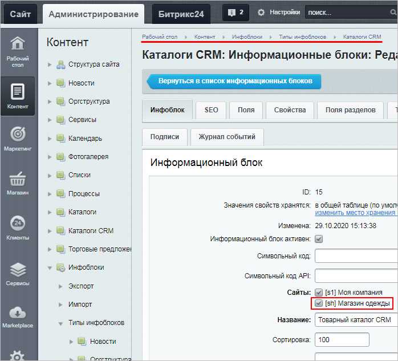Click the Настройки gear icon
Image resolution: width=398 pixels, height=361 pixels.
point(261,12)
